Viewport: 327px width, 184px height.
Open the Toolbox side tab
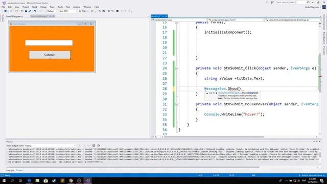[3, 18]
